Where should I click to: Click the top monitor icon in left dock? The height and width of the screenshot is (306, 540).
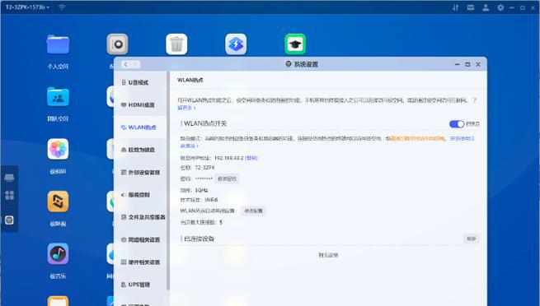(9, 178)
